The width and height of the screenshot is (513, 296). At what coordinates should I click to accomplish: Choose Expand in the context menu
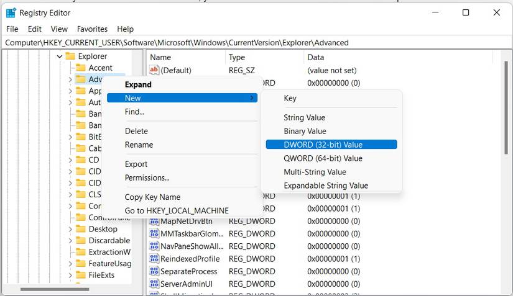(182, 84)
